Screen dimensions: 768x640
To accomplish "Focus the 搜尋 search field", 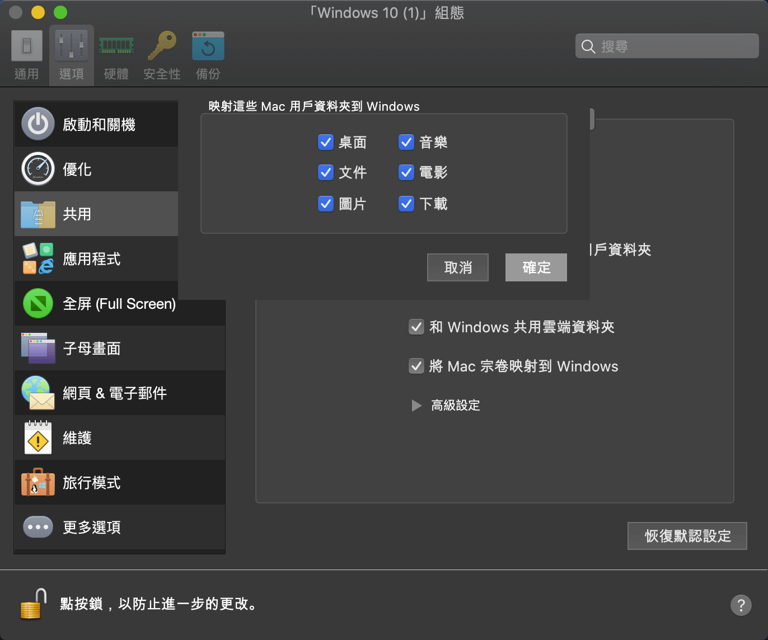I will (667, 46).
